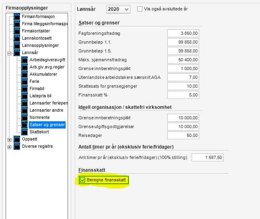This screenshot has width=260, height=219.
Task: Click the folder icon beside Skattekort
Action: 24,132
